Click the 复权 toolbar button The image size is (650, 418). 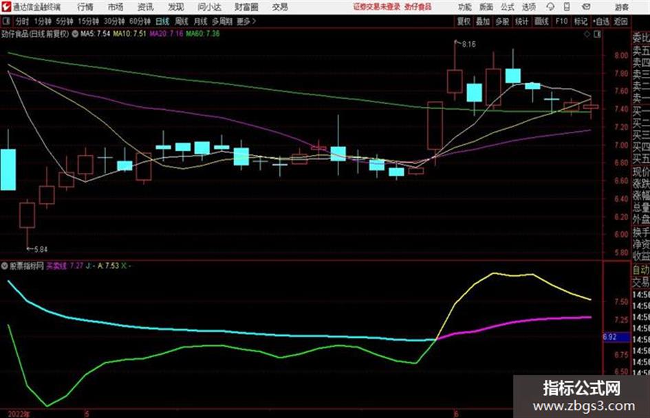[x=464, y=21]
